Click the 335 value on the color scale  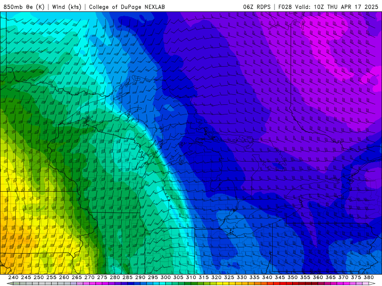coord(255,277)
